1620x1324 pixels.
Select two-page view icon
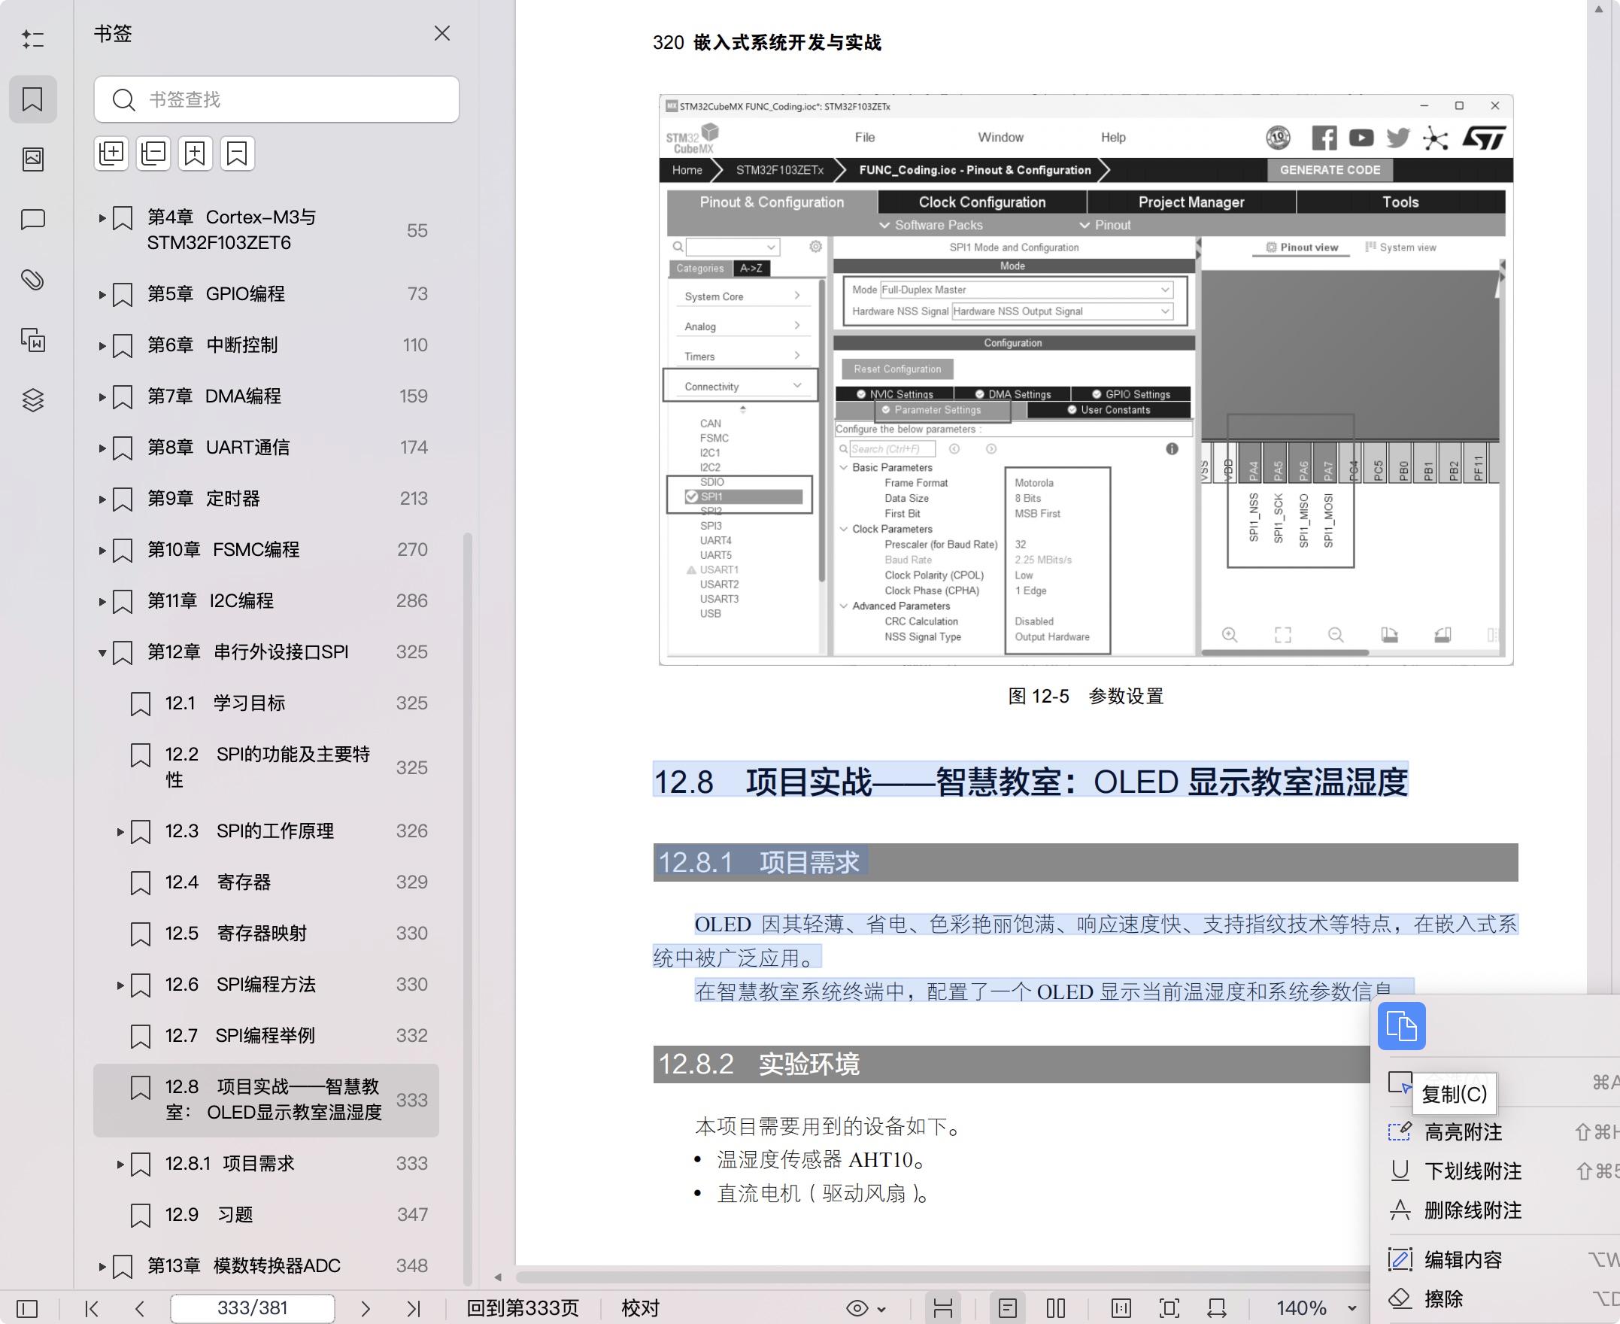[x=1056, y=1309]
